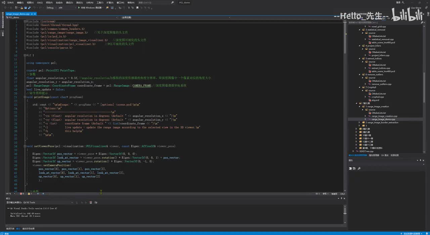Expand the 2 range_image_border_extraction folder
The width and height of the screenshot is (430, 235).
point(359,123)
